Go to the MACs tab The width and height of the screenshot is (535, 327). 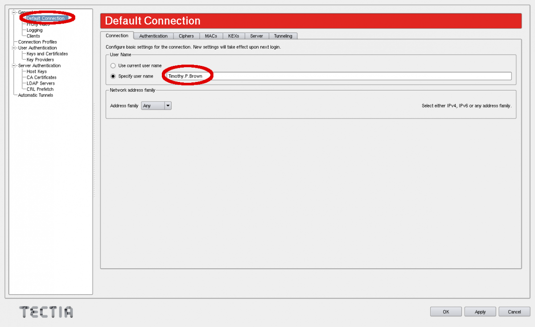[211, 36]
